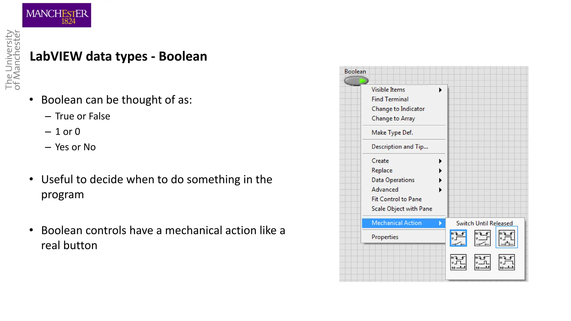571x321 pixels.
Task: Choose Find Terminal from context menu
Action: pos(404,99)
